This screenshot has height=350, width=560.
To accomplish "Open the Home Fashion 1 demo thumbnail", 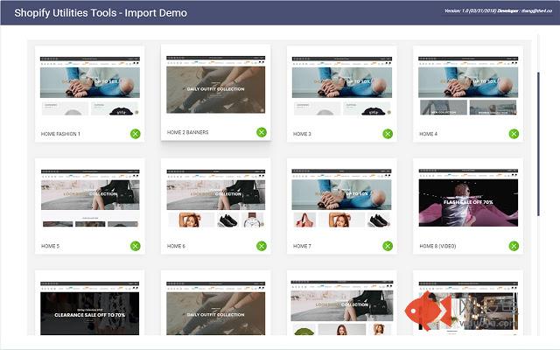I will pyautogui.click(x=89, y=87).
